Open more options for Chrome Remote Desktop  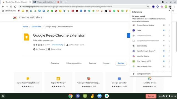(169, 25)
